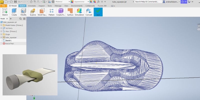Expand the Origin folder in the browser

point(1,34)
